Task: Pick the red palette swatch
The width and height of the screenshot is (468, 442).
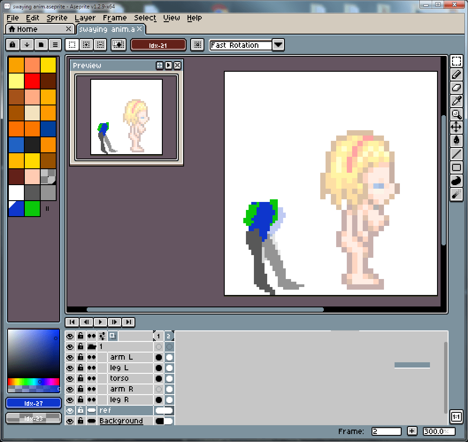Action: (32, 81)
